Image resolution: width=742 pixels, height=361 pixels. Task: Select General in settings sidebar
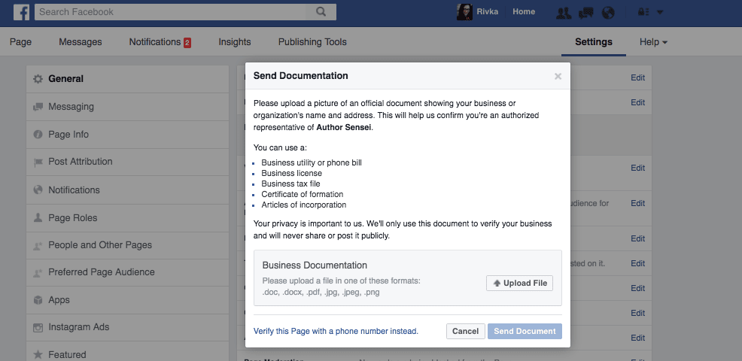pyautogui.click(x=127, y=79)
